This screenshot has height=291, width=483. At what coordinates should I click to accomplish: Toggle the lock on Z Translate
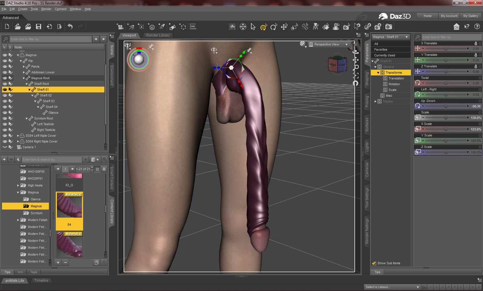[x=476, y=66]
